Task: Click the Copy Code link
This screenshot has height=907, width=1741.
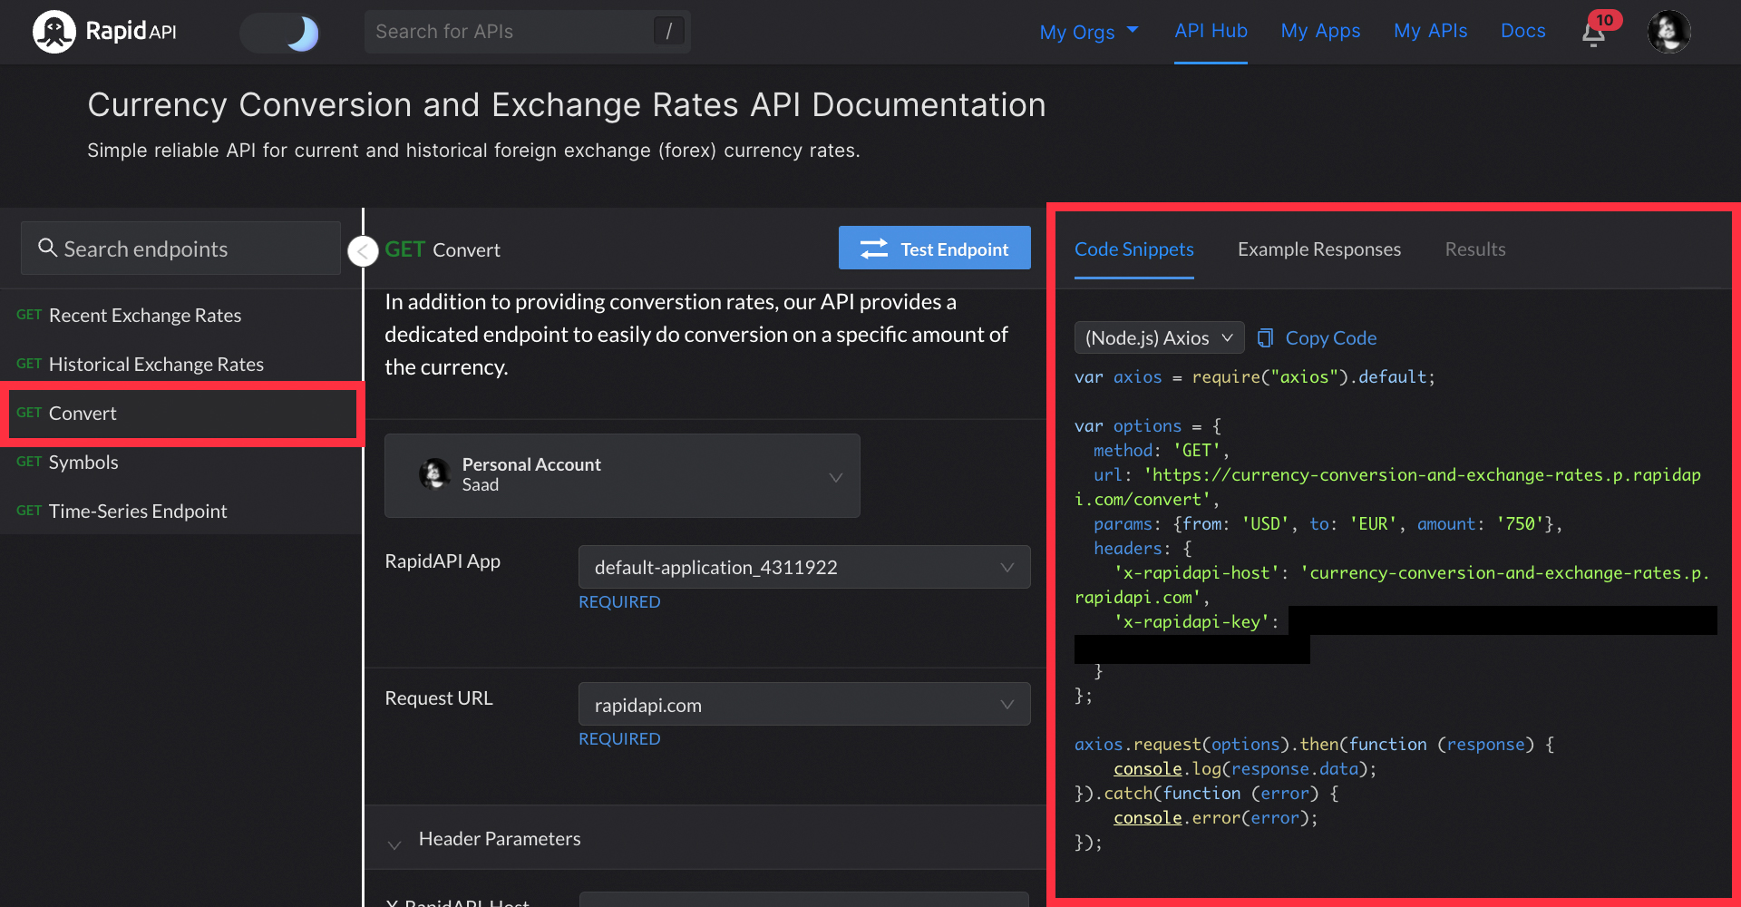Action: click(1330, 337)
